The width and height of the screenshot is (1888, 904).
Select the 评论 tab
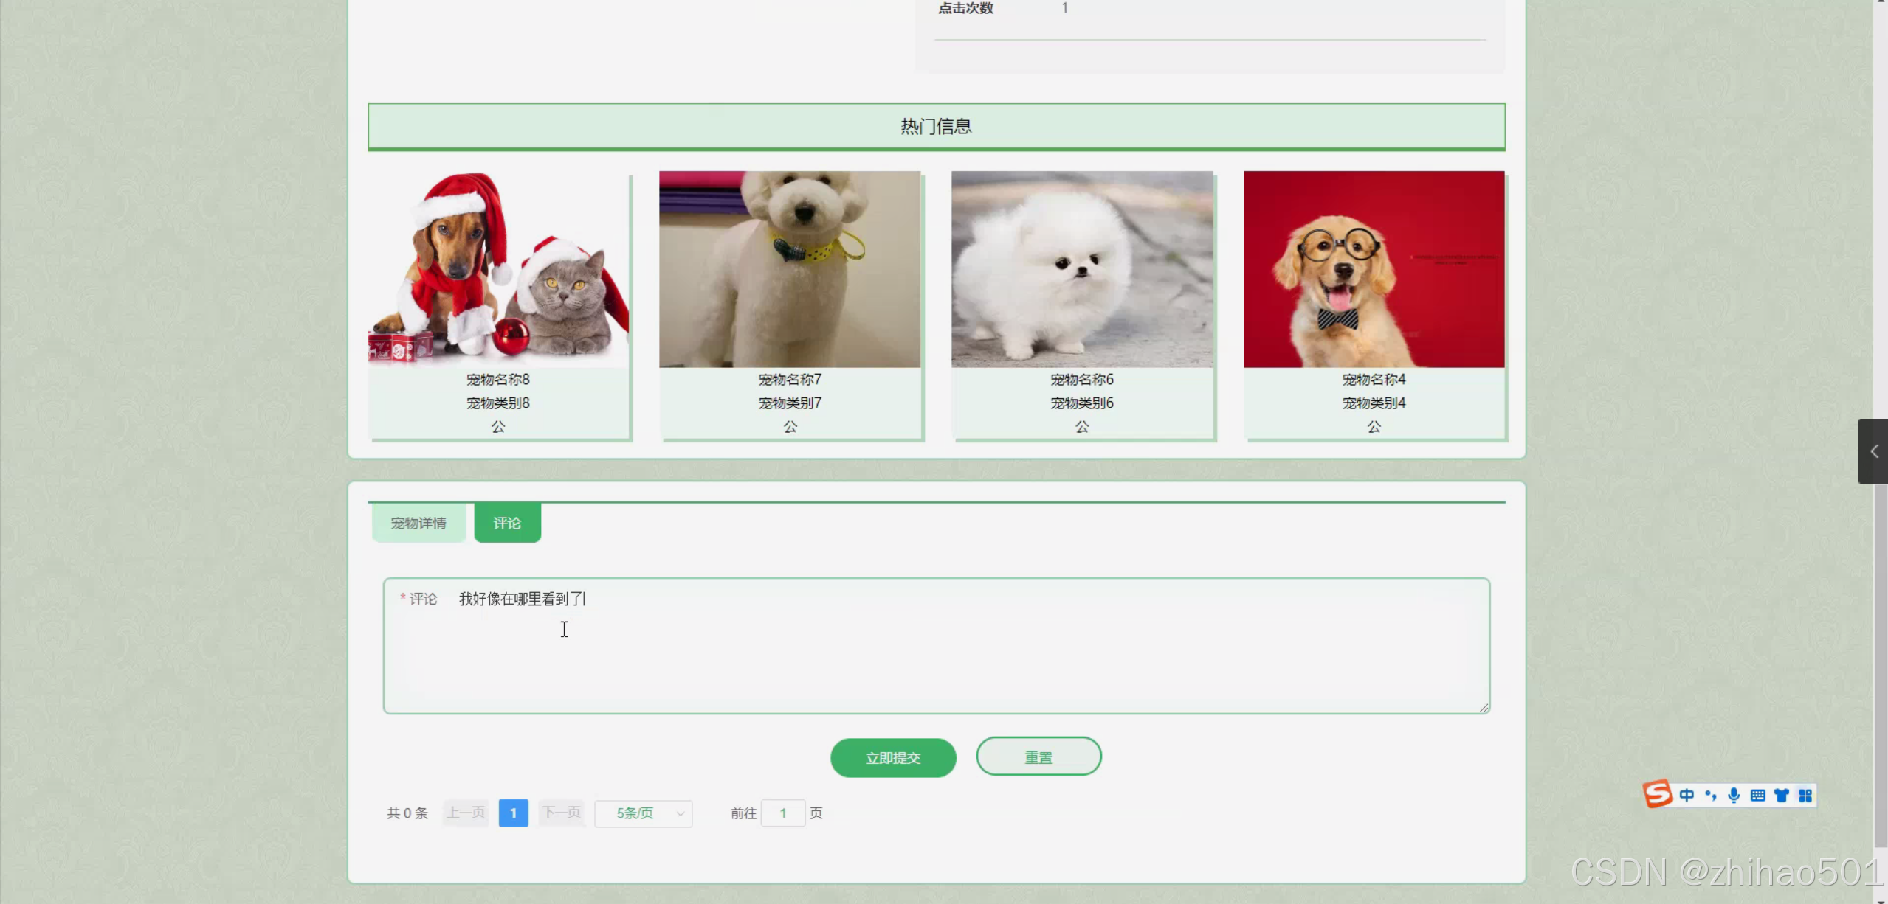[507, 523]
